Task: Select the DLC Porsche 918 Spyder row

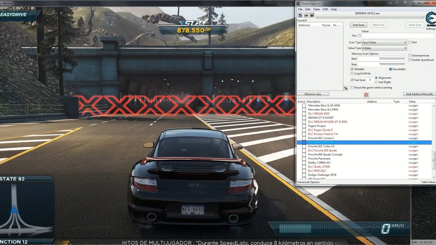Action: [x=364, y=150]
